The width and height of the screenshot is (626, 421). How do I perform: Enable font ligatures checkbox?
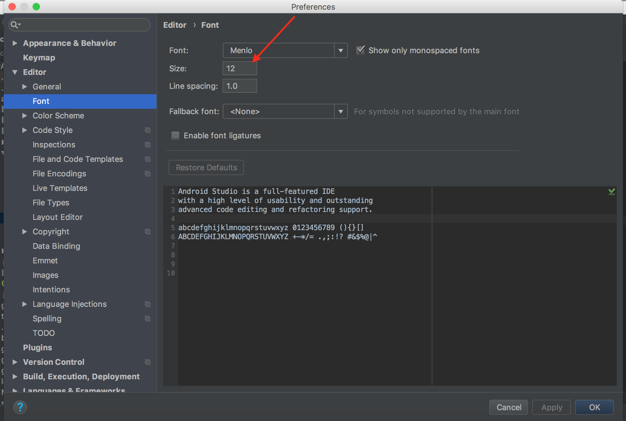point(176,136)
